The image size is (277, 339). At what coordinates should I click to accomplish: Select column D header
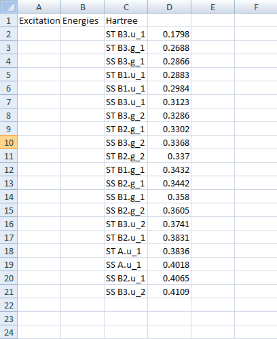pyautogui.click(x=169, y=7)
